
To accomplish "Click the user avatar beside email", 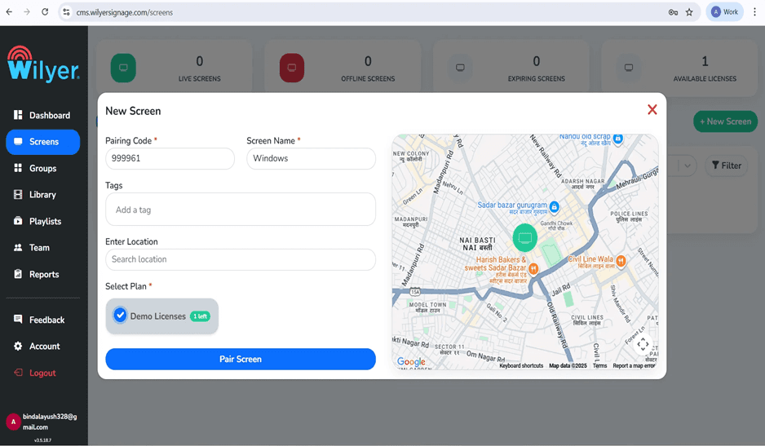I will click(x=13, y=422).
